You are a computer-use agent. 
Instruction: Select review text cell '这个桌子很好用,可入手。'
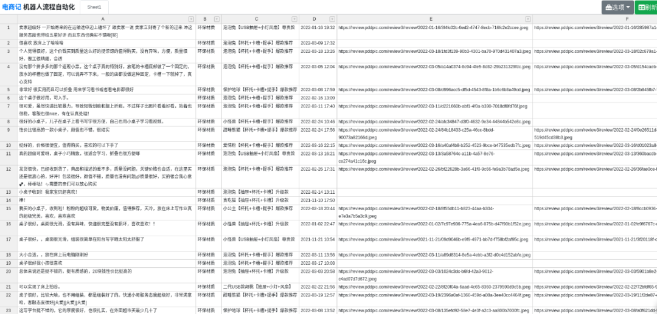(x=106, y=97)
